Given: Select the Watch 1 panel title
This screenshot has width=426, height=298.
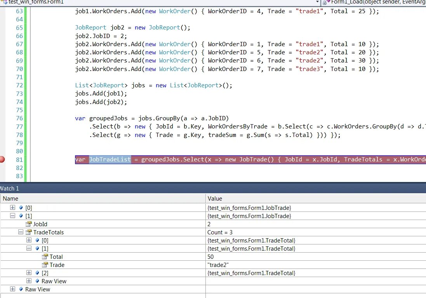Looking at the screenshot, I should [x=9, y=188].
